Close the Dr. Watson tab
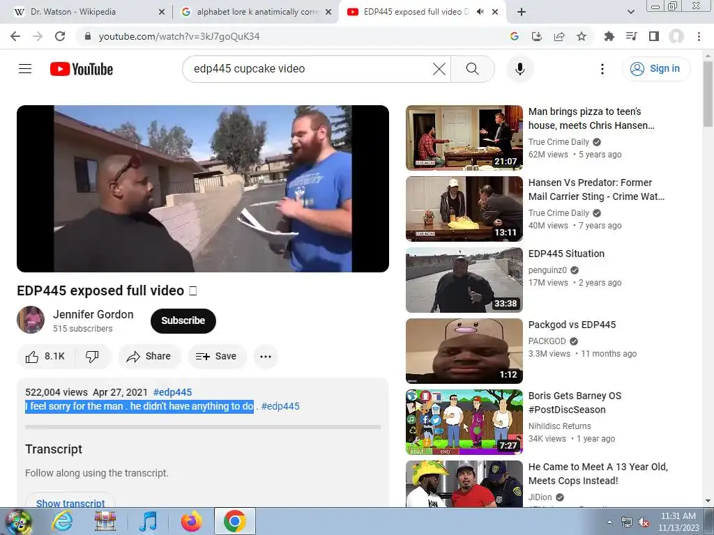Screen dimensions: 714x535 [161, 12]
